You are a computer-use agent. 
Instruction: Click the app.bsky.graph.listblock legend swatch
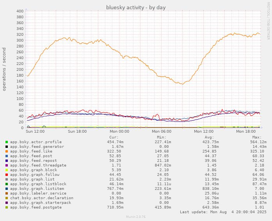point(7,184)
